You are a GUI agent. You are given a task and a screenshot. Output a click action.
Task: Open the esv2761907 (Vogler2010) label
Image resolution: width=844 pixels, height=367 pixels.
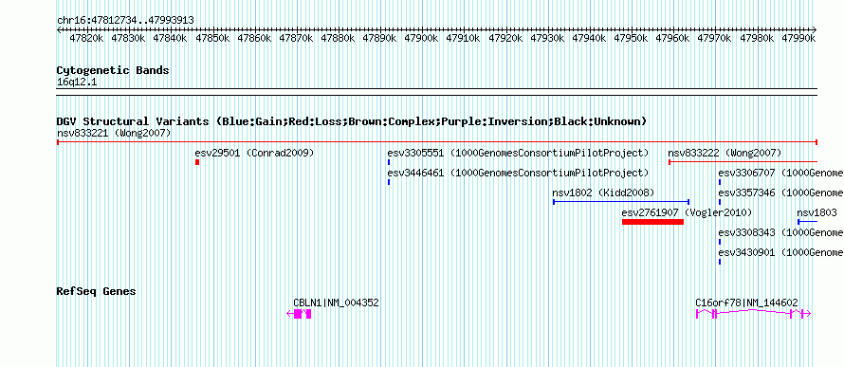[x=687, y=212]
